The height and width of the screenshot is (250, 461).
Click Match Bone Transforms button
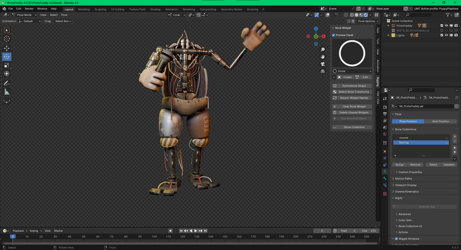352,91
